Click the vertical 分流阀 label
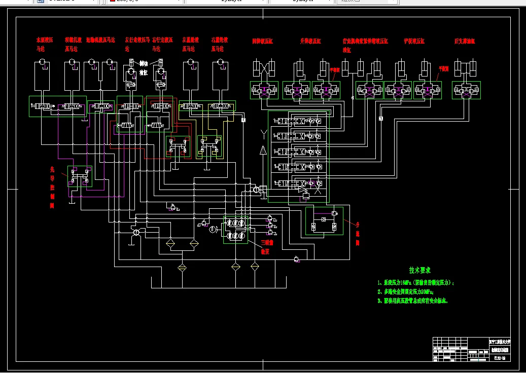The height and width of the screenshot is (373, 526). 358,234
